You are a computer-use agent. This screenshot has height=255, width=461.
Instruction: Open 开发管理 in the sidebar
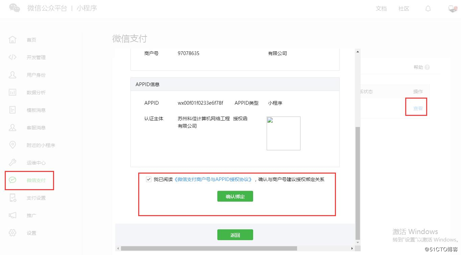[36, 57]
